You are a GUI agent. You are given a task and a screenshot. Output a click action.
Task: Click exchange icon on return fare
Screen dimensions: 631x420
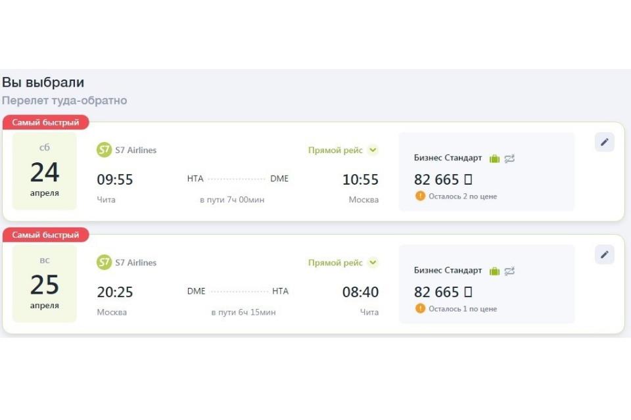(x=509, y=271)
